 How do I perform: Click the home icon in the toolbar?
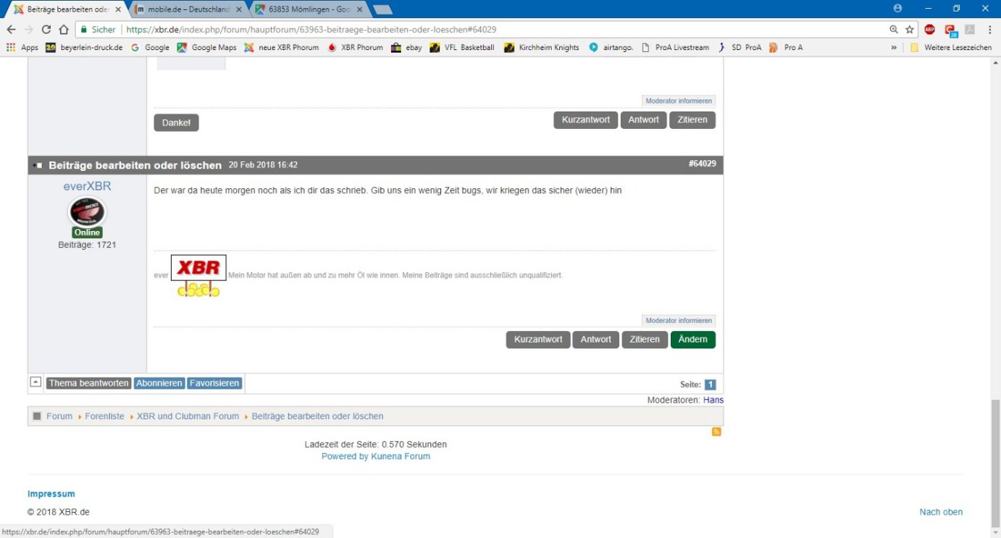64,30
